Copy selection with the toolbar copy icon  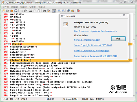pyautogui.click(x=35, y=11)
